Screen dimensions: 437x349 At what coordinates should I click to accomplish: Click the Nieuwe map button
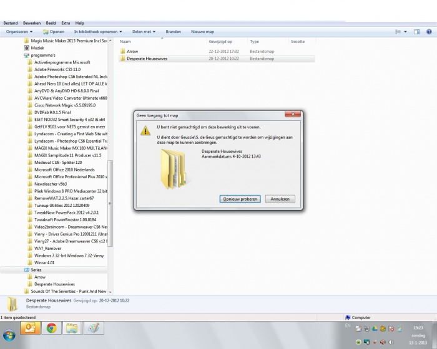click(203, 32)
